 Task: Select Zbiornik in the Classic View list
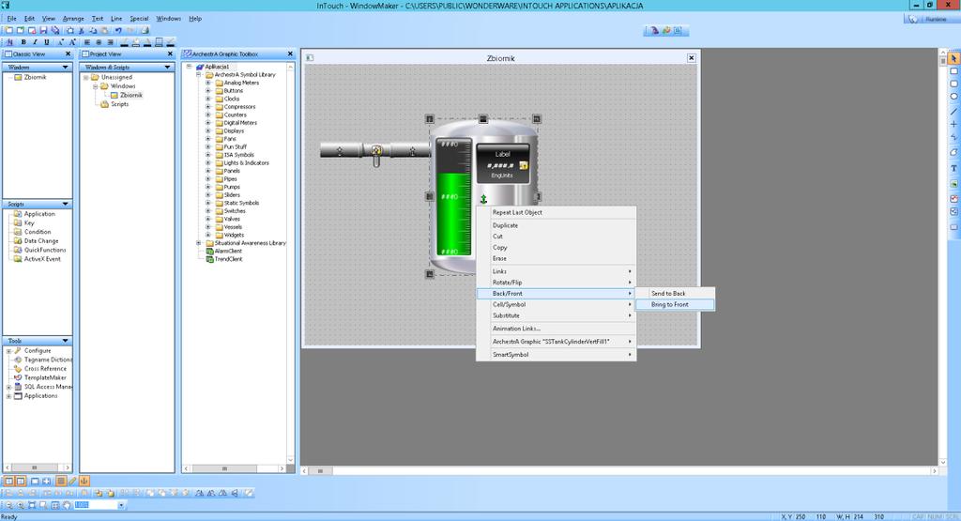(35, 77)
